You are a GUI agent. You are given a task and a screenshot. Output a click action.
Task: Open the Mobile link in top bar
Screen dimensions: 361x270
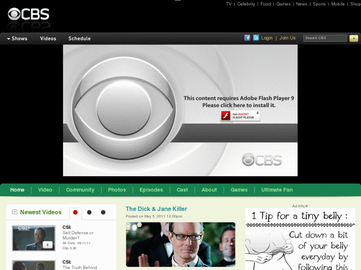point(338,4)
